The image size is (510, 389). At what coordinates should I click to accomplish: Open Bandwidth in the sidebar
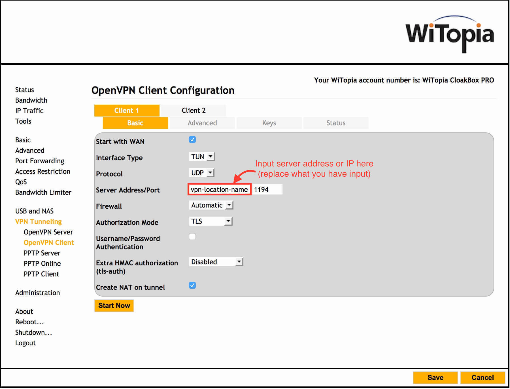coord(31,100)
